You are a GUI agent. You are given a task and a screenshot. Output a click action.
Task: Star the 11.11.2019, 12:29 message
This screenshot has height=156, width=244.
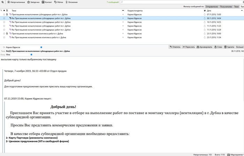pyautogui.click(x=4, y=30)
